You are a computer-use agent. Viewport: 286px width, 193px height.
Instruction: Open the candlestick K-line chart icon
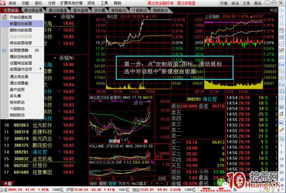281,50
